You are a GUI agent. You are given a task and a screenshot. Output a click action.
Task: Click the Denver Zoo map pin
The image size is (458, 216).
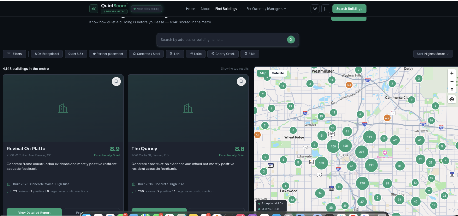click(x=385, y=153)
